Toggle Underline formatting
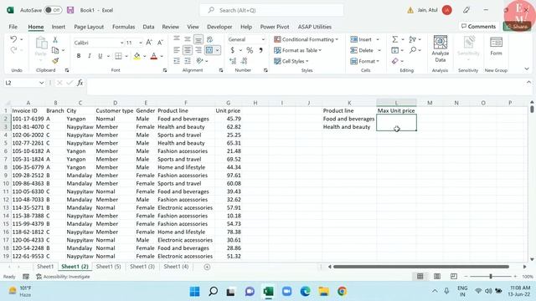Viewport: 536px width, 301px height. click(x=100, y=56)
